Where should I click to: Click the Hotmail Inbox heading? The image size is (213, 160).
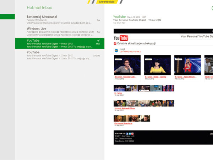tap(39, 7)
